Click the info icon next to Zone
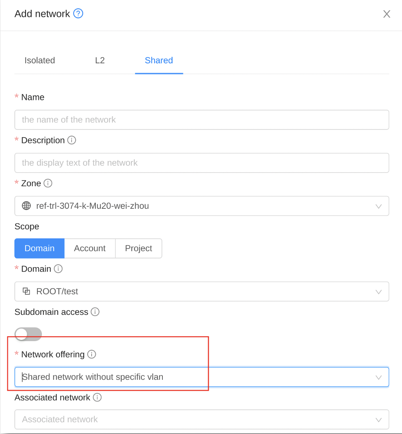The image size is (402, 434). coord(48,183)
